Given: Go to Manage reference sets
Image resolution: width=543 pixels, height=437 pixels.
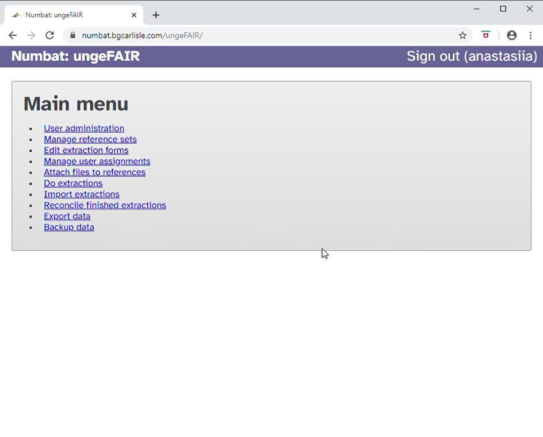Looking at the screenshot, I should pyautogui.click(x=90, y=139).
